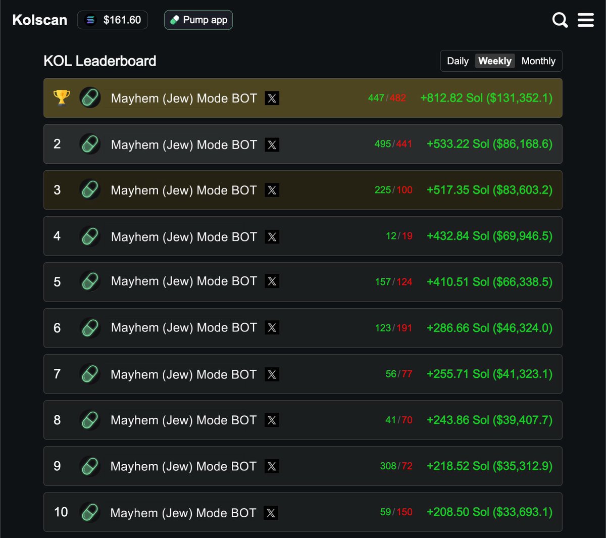
Task: Click the +517.35 Sol ($83,603.2) value
Action: tap(489, 190)
